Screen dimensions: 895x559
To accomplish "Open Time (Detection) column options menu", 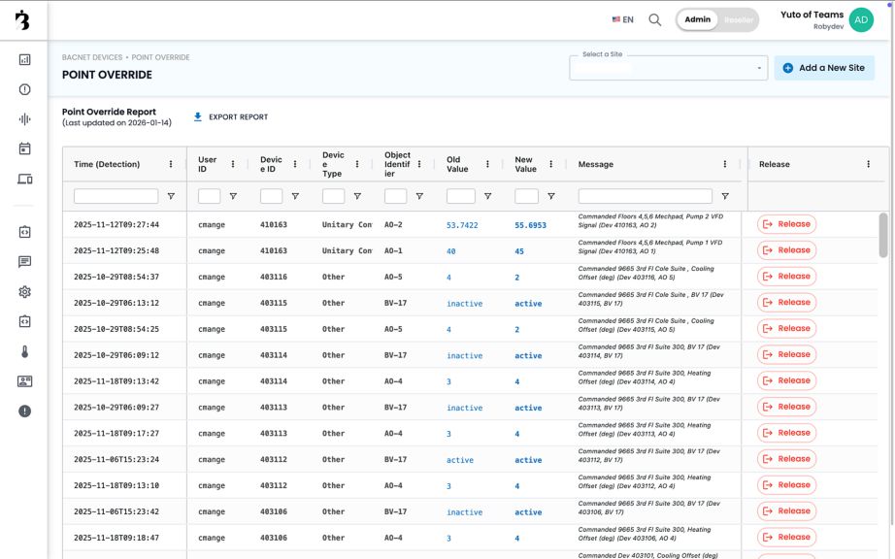I will pyautogui.click(x=171, y=164).
